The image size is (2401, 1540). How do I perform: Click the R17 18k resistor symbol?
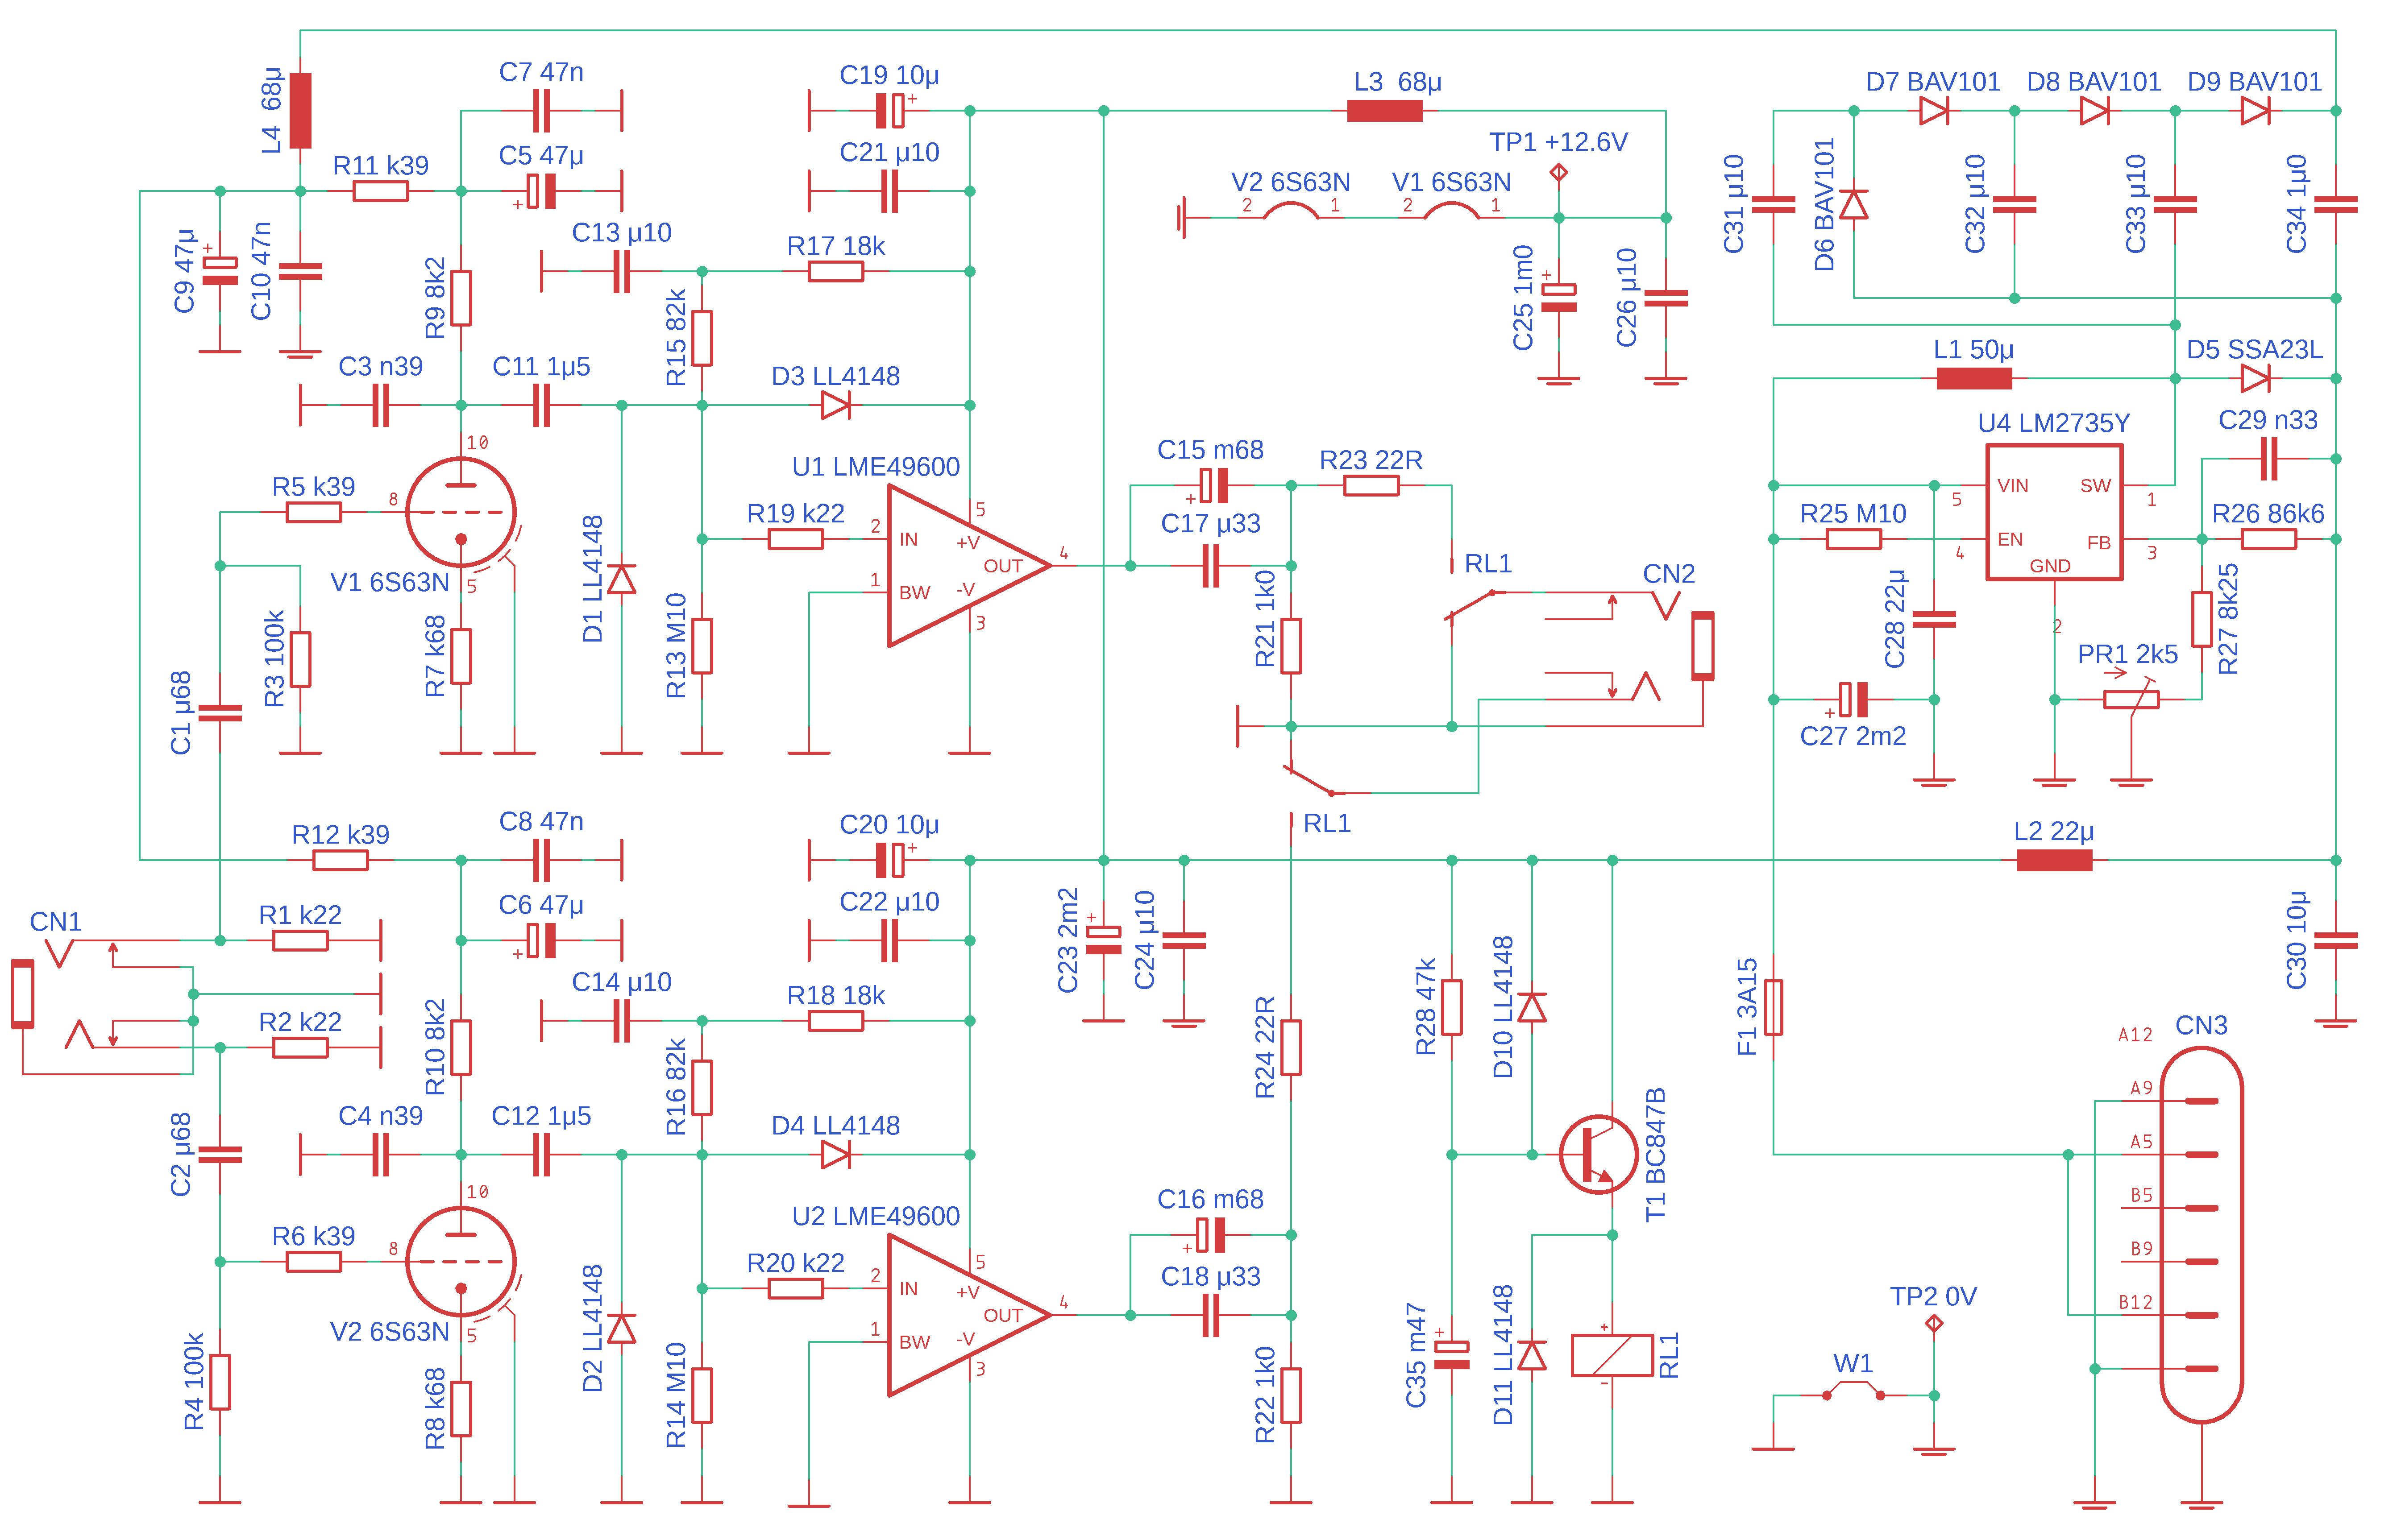[836, 271]
